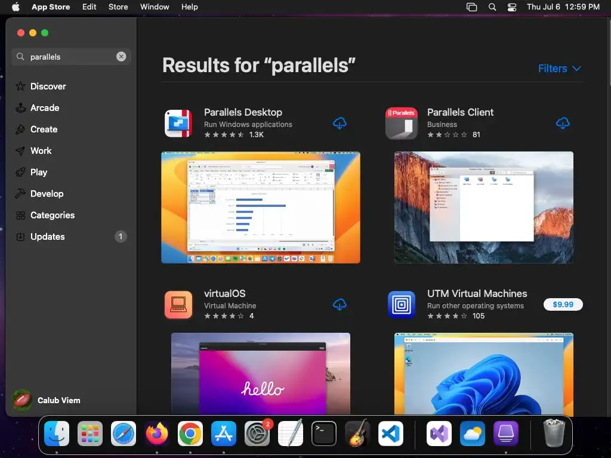
Task: View Parallels Desktop screenshot preview
Action: point(261,208)
